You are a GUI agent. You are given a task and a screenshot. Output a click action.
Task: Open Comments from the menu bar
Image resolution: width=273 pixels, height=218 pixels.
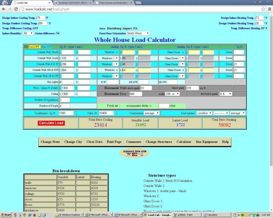[x=134, y=142]
